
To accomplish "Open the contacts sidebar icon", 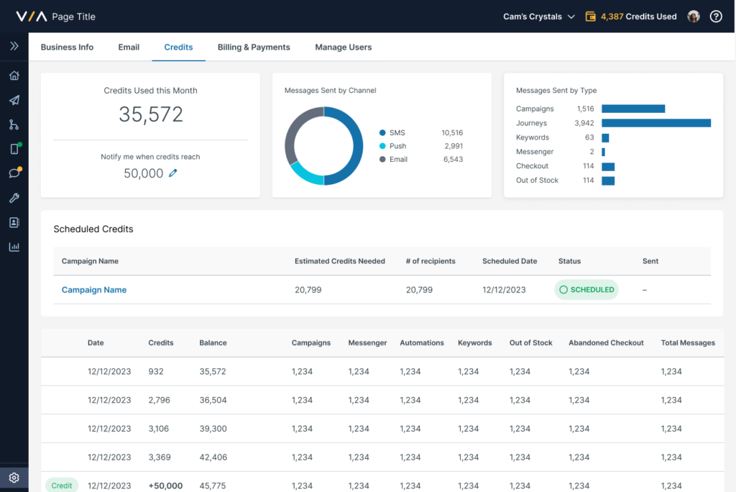I will point(14,222).
